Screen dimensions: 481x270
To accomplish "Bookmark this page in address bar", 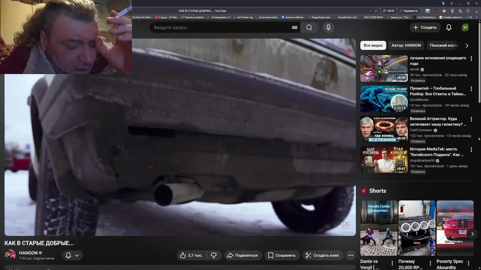I will (376, 11).
